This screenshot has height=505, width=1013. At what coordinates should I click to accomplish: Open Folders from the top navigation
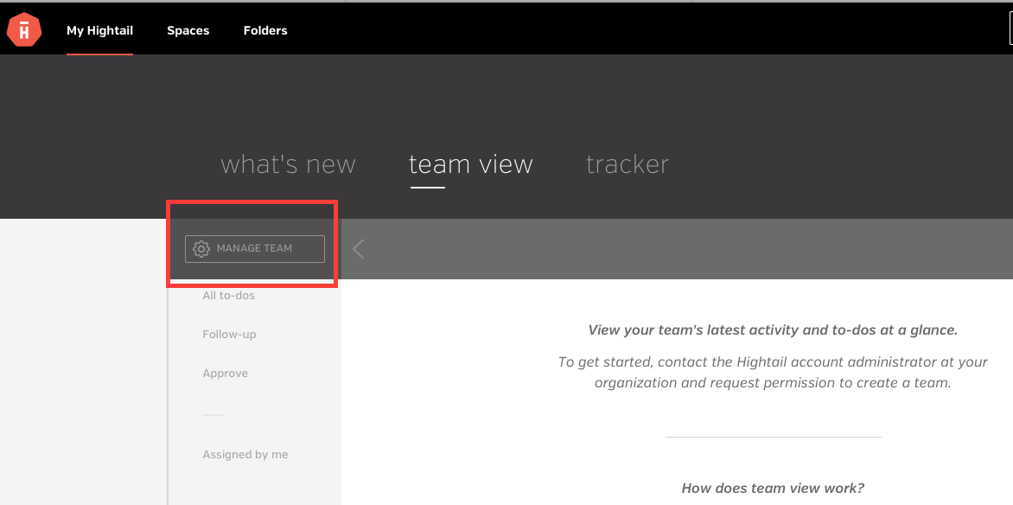[x=265, y=30]
